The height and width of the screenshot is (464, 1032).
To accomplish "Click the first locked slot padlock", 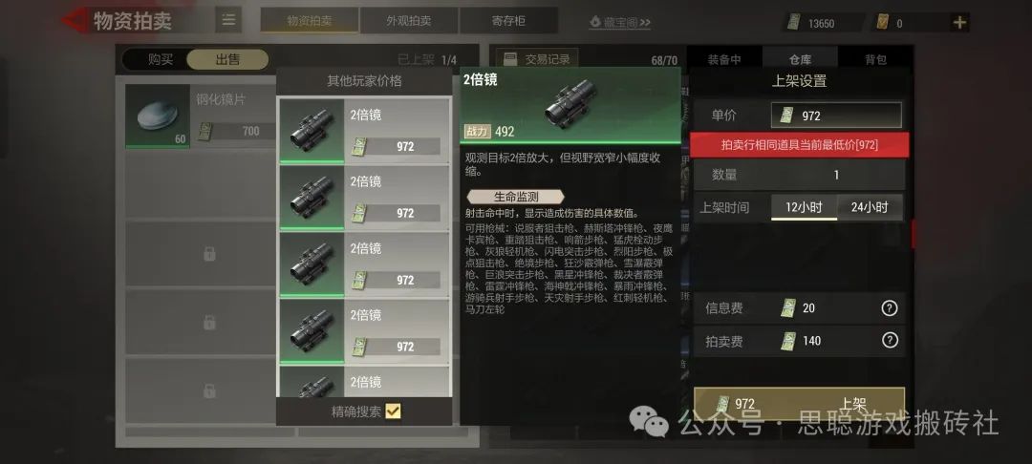I will [209, 254].
